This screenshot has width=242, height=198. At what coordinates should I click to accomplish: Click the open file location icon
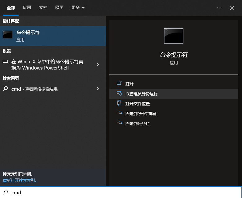click(119, 104)
